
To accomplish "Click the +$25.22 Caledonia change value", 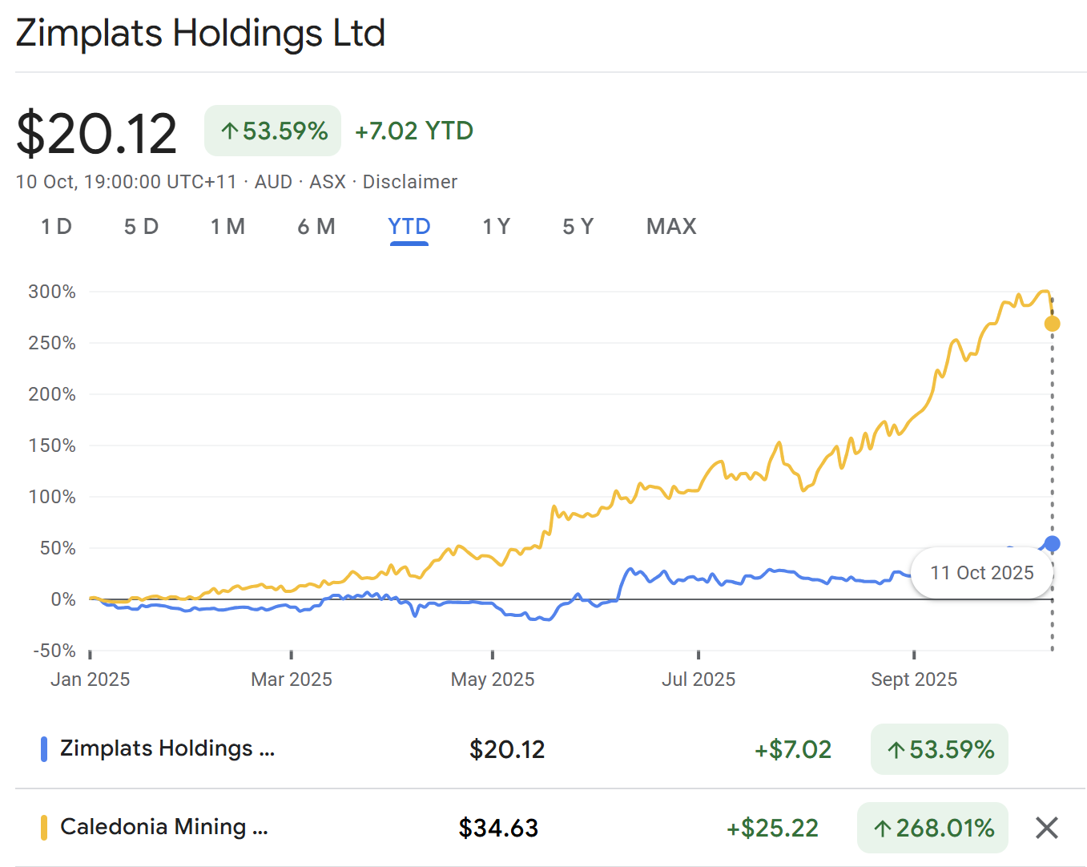I will 772,828.
